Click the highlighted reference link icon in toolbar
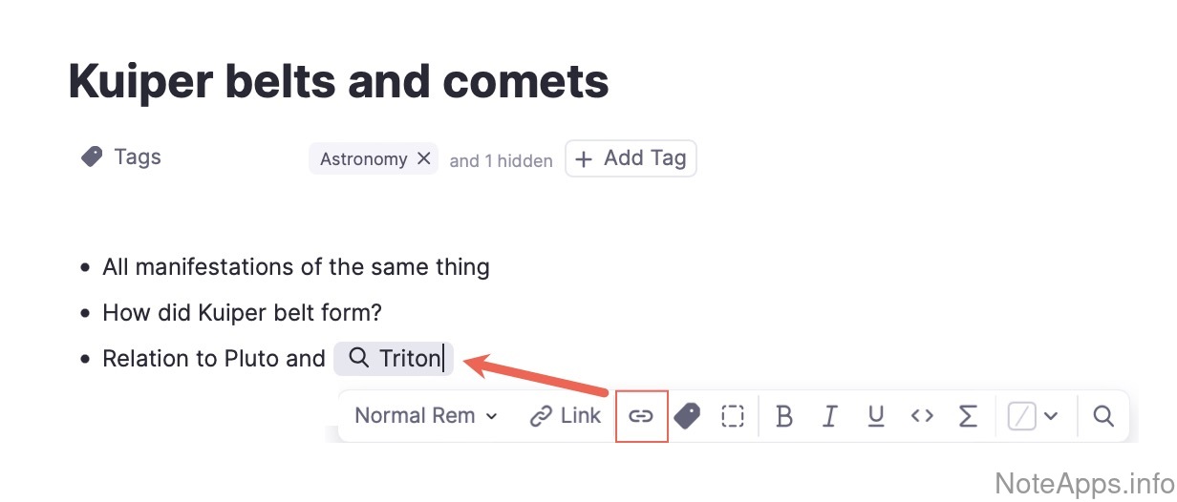 point(641,416)
